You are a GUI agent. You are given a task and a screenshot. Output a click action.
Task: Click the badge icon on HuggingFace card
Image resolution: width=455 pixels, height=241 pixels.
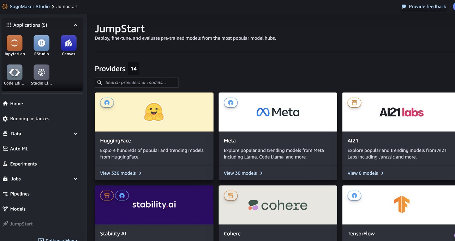pos(107,103)
